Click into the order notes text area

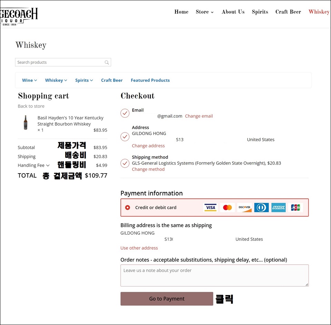click(214, 275)
